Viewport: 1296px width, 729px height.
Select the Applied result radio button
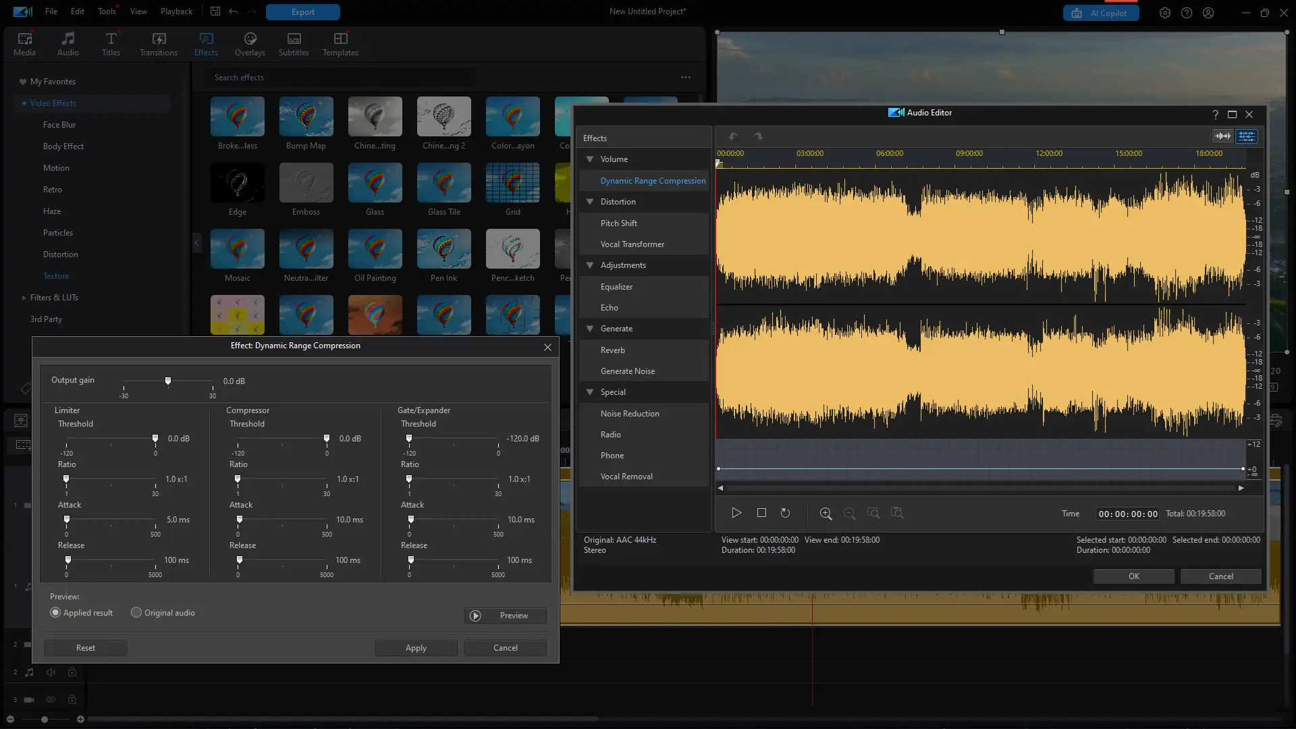coord(55,613)
